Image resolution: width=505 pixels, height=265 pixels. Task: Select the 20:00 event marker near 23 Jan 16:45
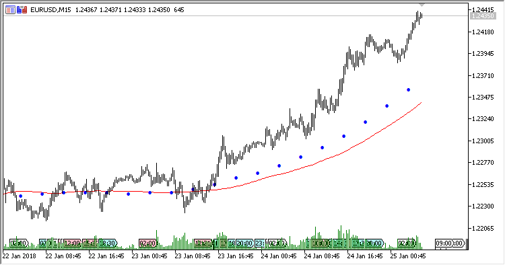tap(244, 243)
